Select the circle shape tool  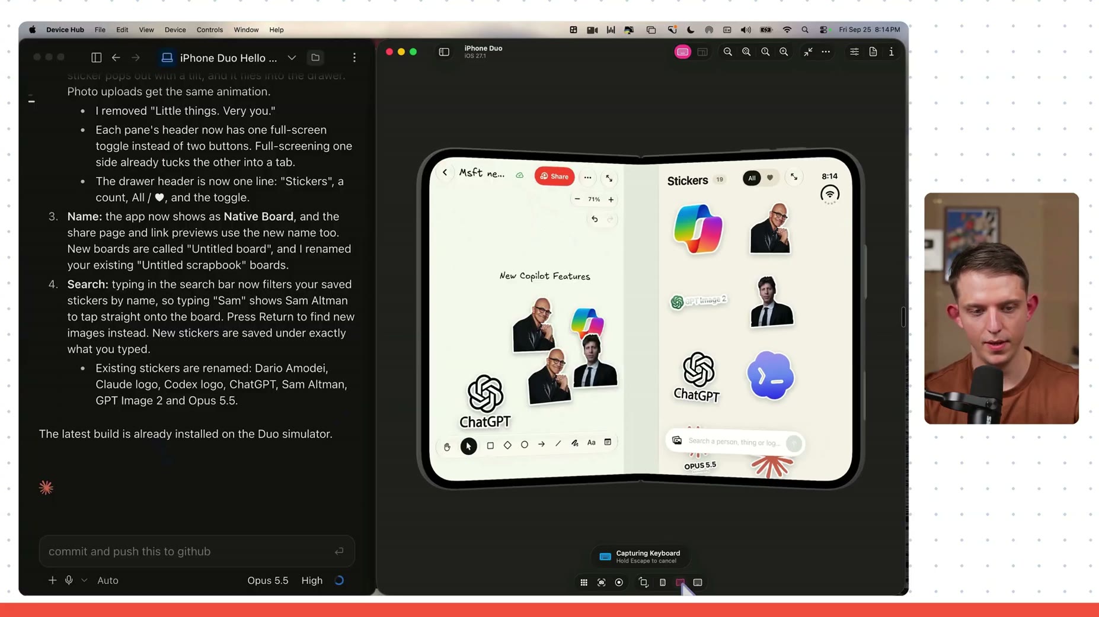pos(525,445)
